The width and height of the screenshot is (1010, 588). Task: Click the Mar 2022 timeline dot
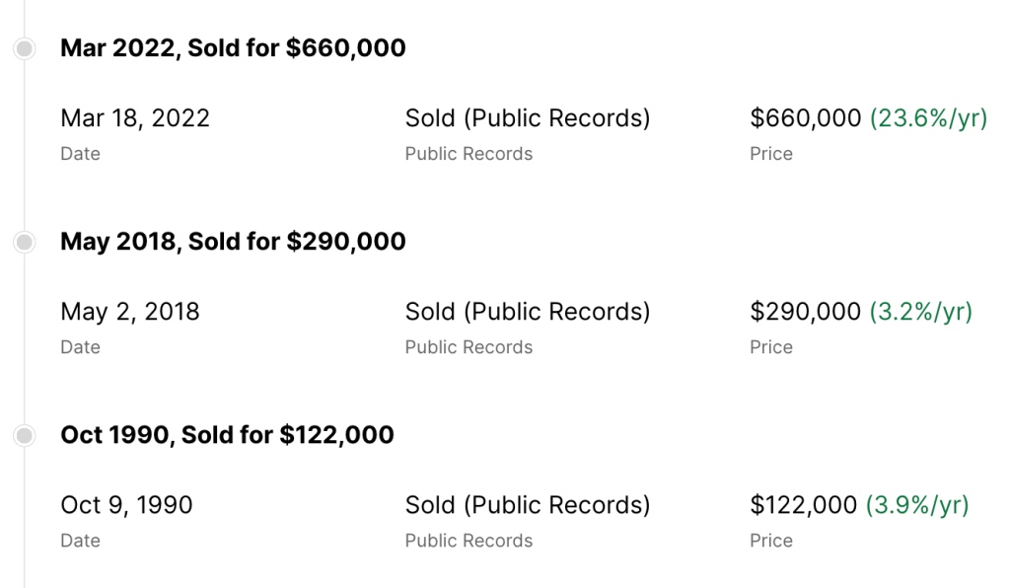(25, 48)
